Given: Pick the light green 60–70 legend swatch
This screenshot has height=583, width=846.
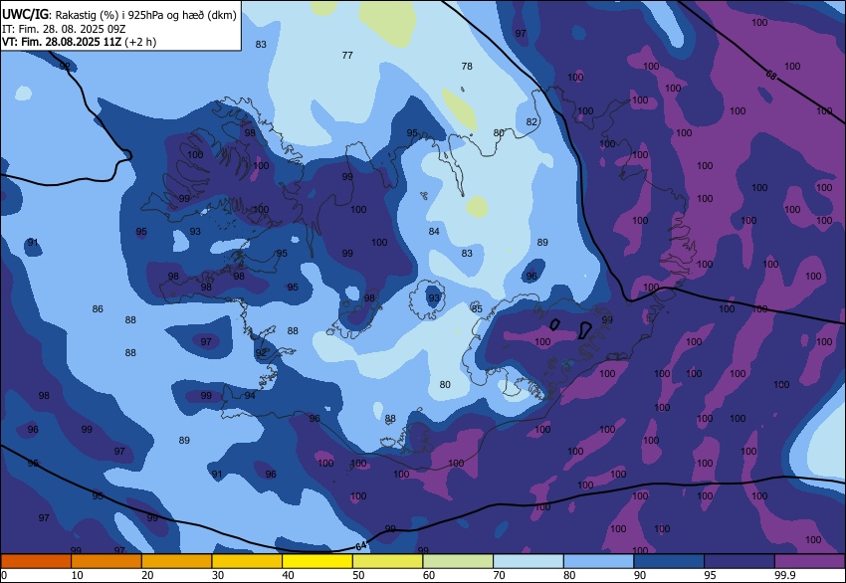Looking at the screenshot, I should pos(458,561).
